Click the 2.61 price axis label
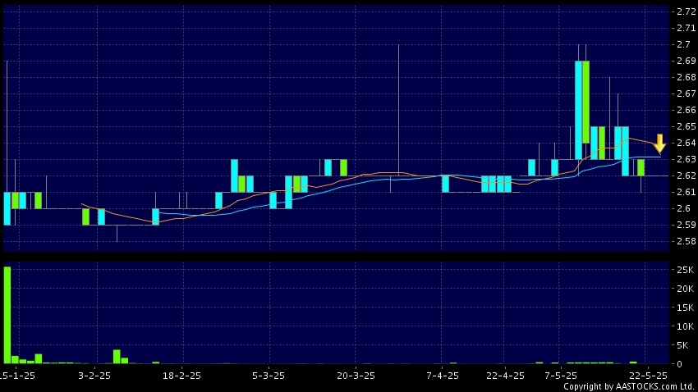Viewport: 698px width, 392px height. (x=686, y=192)
